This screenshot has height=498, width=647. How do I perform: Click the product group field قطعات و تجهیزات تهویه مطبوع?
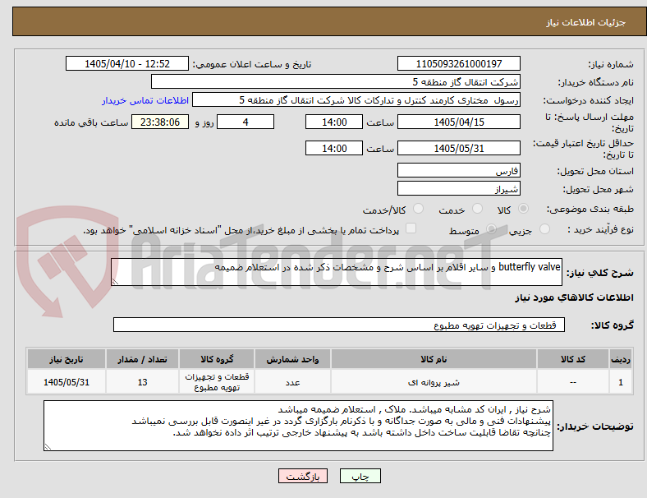click(339, 325)
